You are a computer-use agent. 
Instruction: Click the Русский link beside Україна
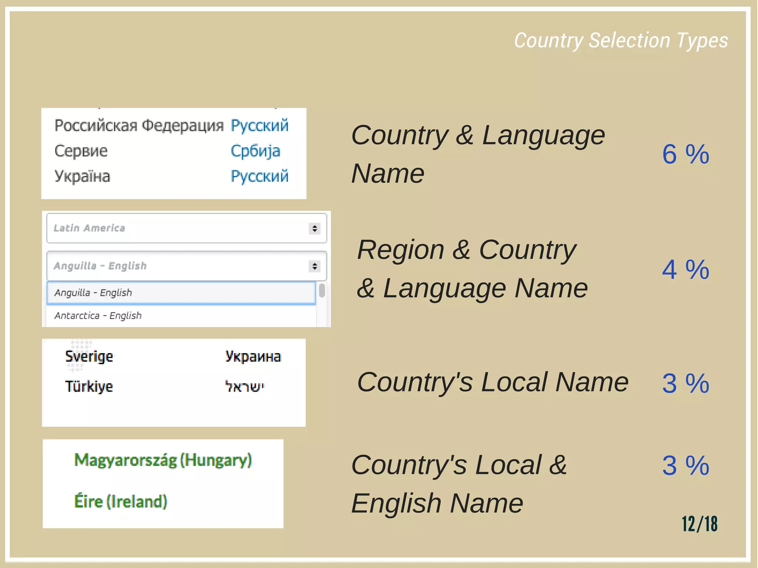(259, 176)
